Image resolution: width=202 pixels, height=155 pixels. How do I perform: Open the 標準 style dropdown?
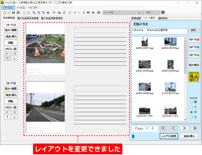153,13
